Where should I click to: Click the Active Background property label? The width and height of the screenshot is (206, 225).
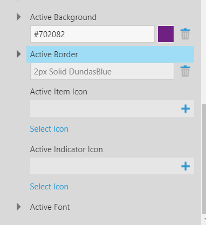point(63,17)
